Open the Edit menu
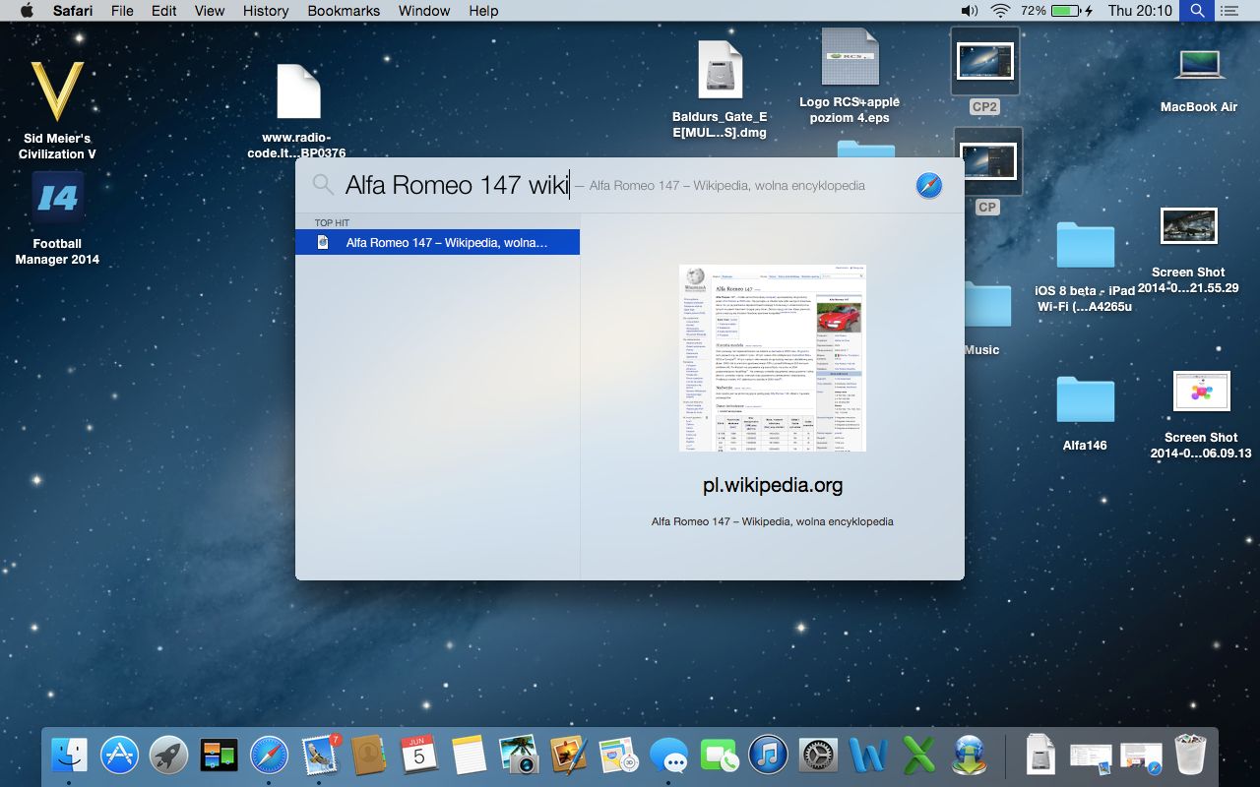This screenshot has width=1260, height=787. 163,11
